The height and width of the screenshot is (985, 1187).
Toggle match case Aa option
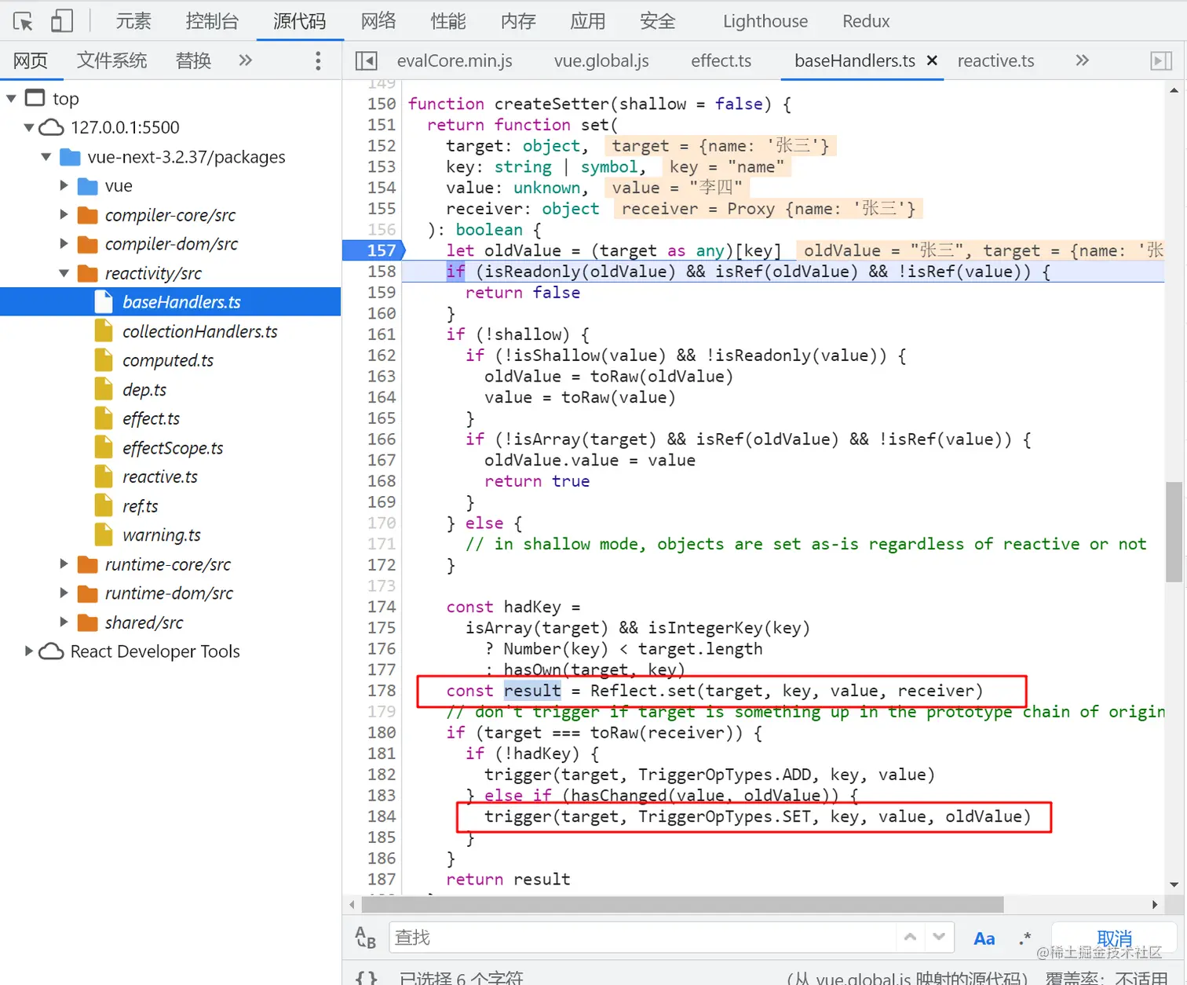[984, 939]
